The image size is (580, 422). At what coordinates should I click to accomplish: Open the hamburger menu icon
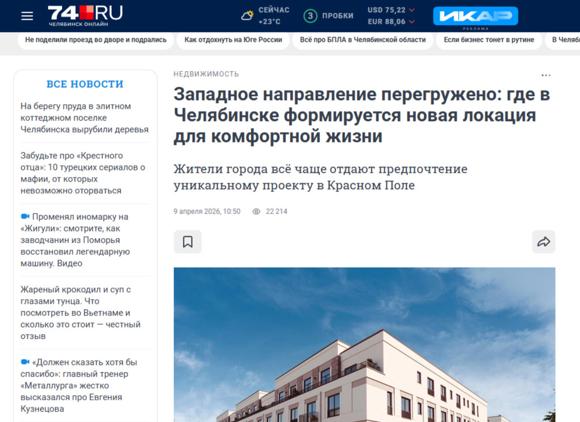pos(27,16)
